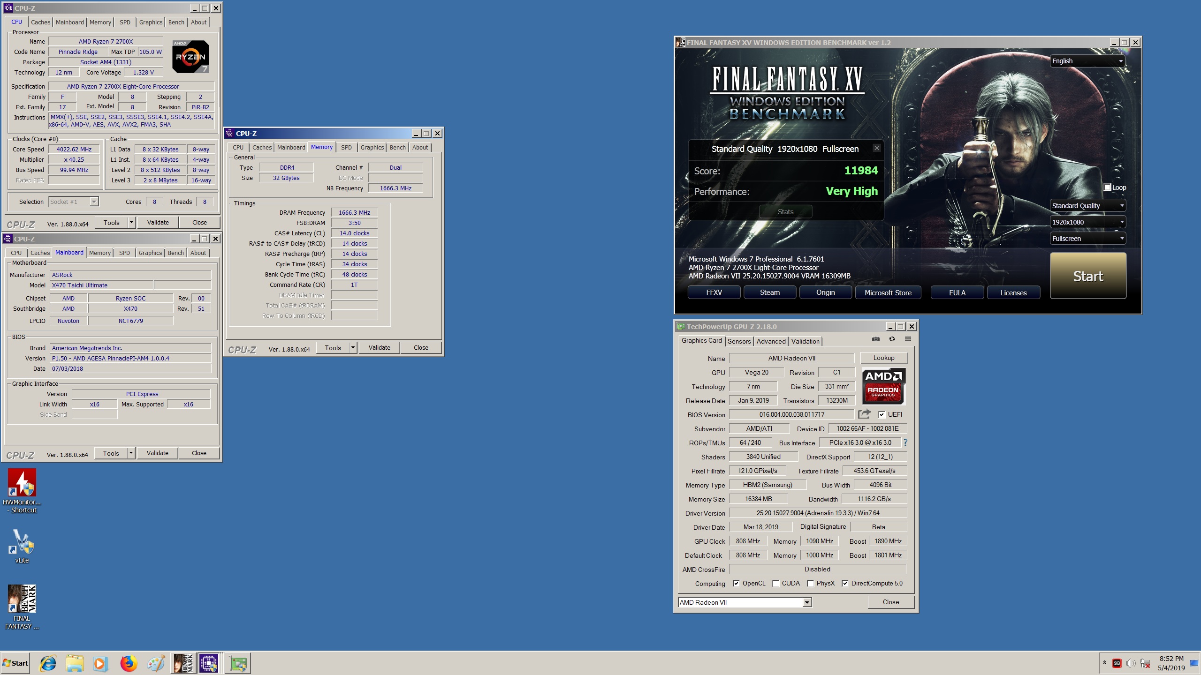1201x675 pixels.
Task: Close GPU-Z with the Close button
Action: point(891,602)
